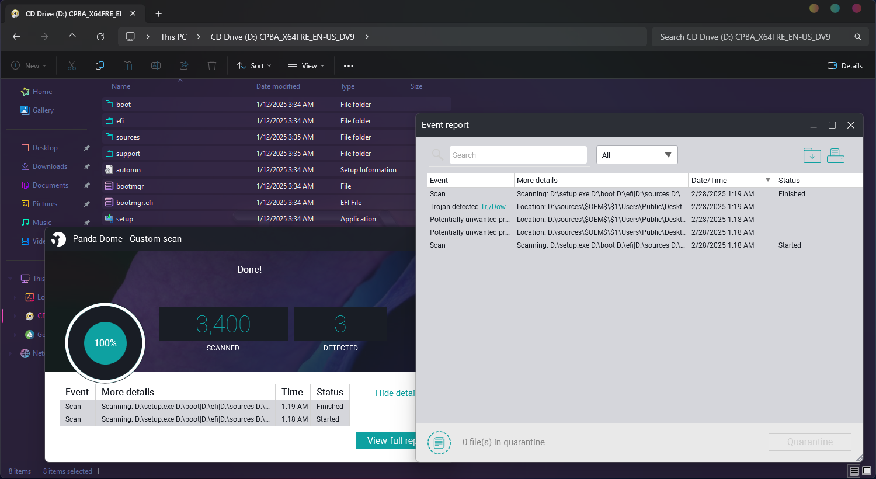The width and height of the screenshot is (876, 479).
Task: Click the Quarantine button in Event report
Action: click(810, 442)
